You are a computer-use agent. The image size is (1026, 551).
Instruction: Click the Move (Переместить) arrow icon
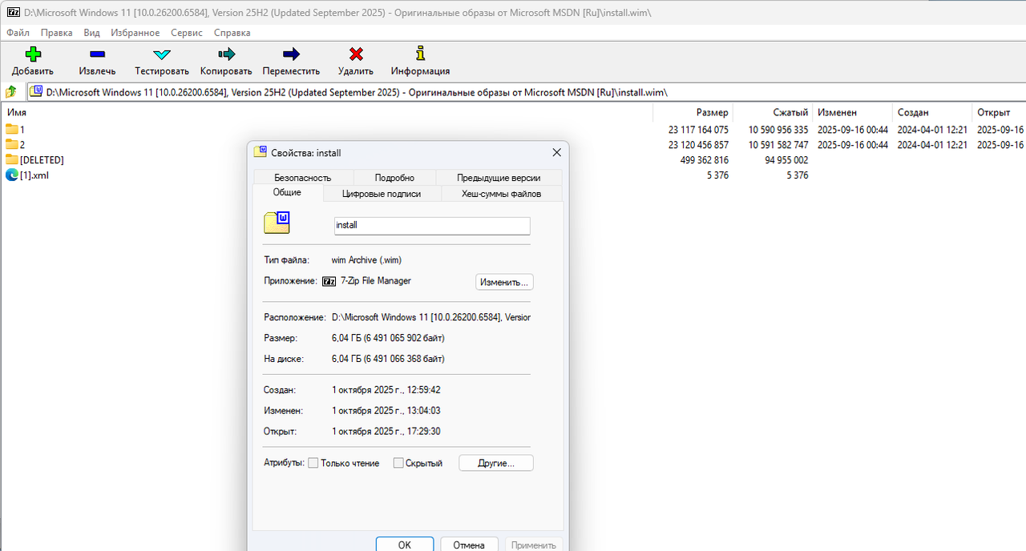click(292, 54)
